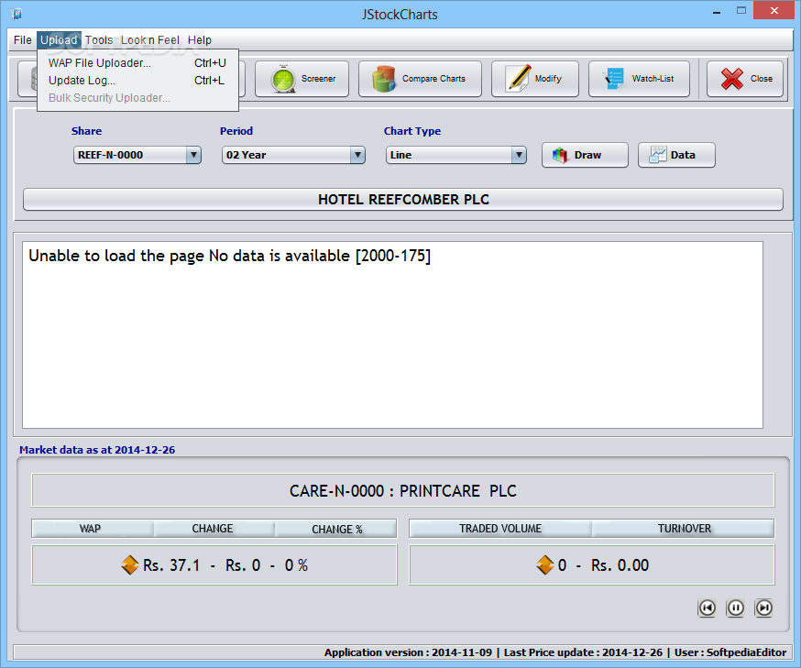Show the Data table
This screenshot has width=801, height=668.
pyautogui.click(x=676, y=155)
